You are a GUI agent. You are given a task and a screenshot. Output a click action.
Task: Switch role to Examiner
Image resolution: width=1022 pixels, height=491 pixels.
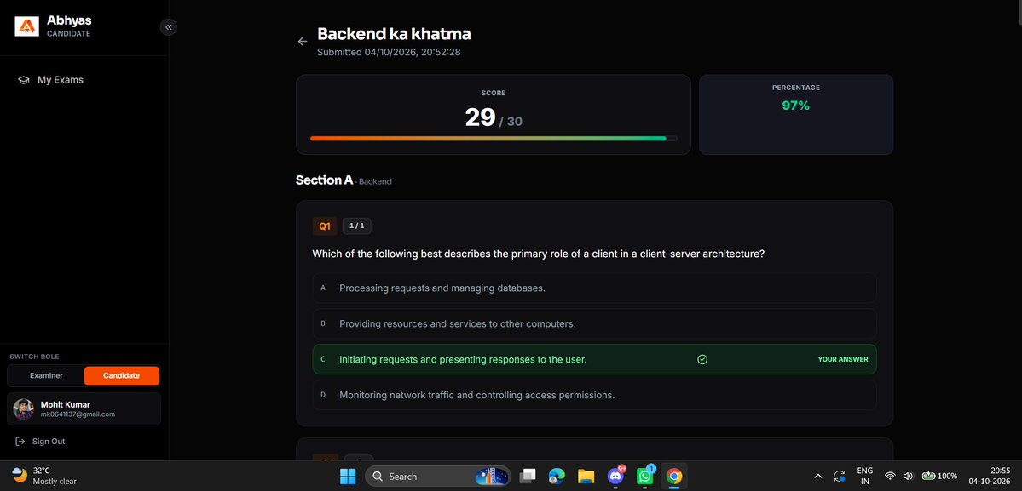(46, 376)
